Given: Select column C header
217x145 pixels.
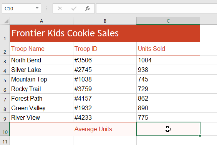Looking at the screenshot, I should pyautogui.click(x=168, y=21).
